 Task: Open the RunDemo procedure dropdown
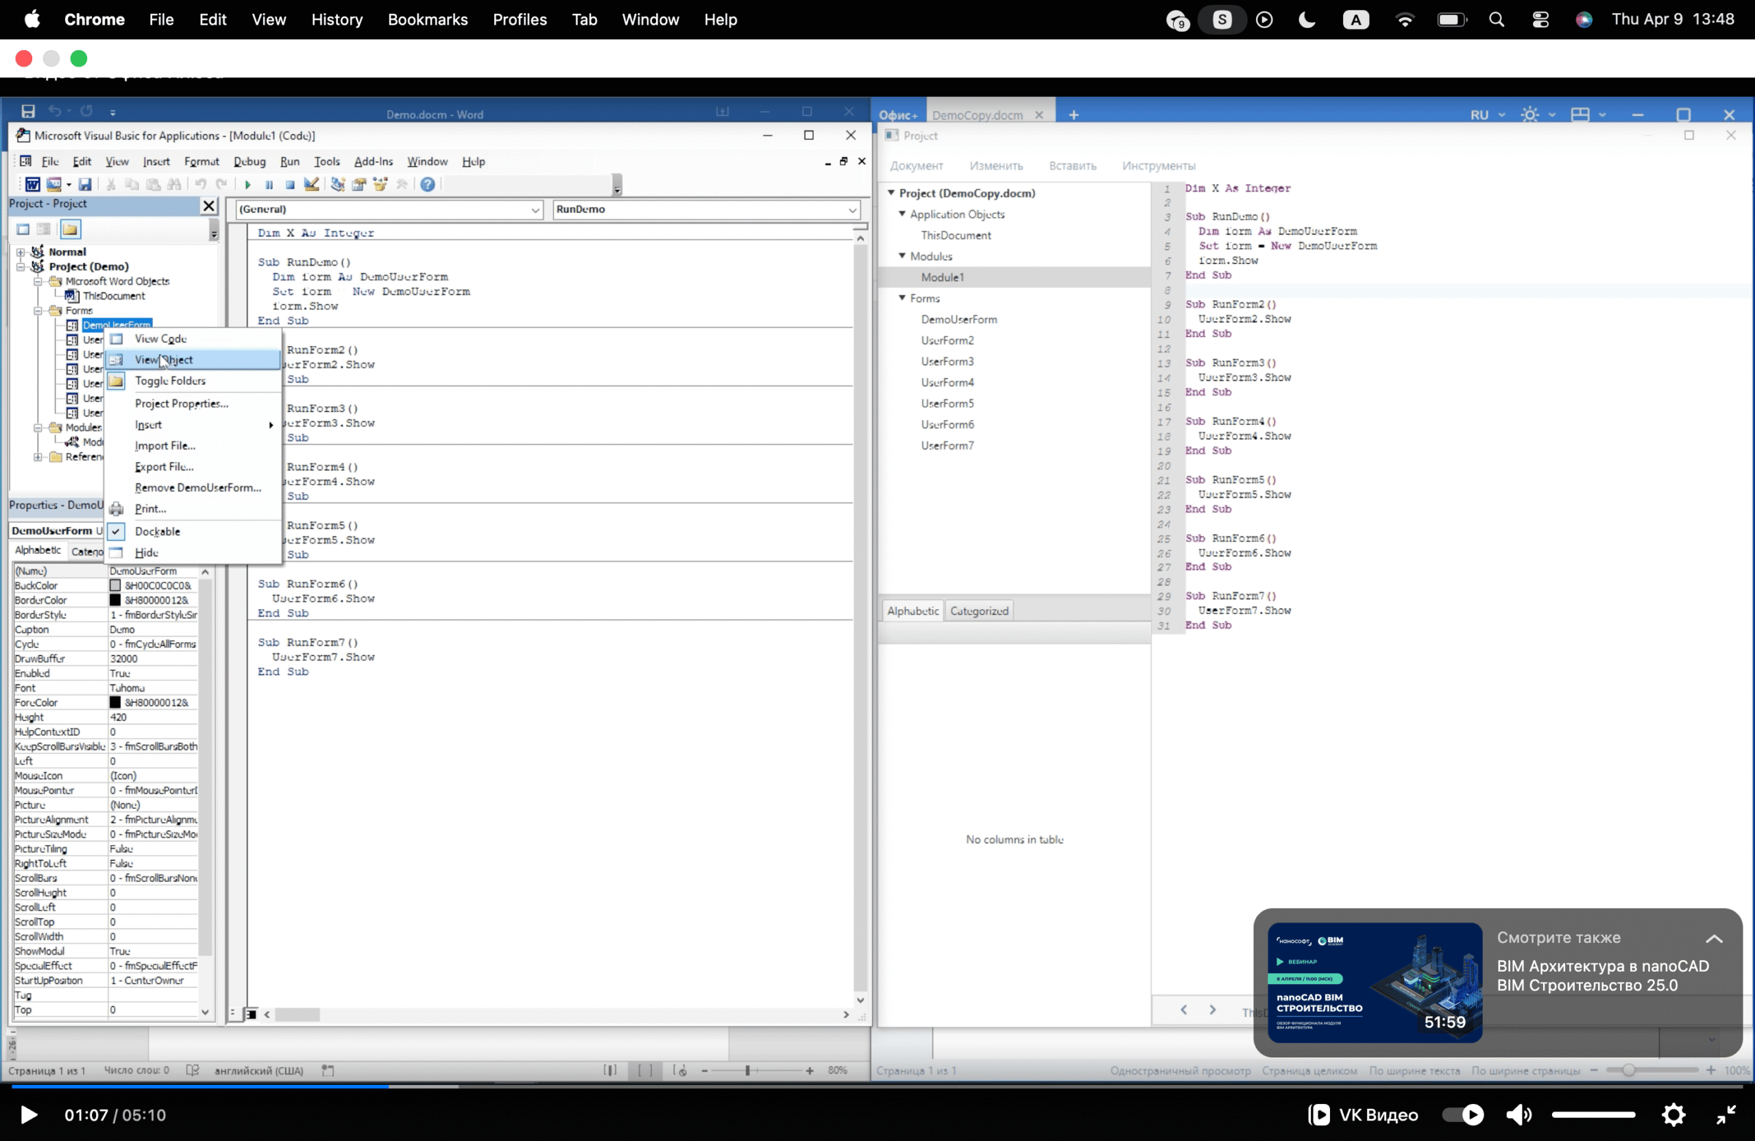tap(852, 210)
